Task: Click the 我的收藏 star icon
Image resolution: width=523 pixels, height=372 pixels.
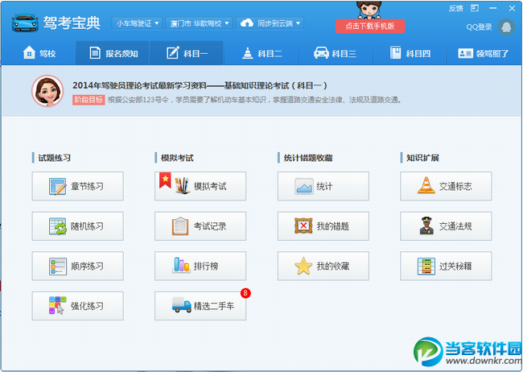Action: coord(303,266)
